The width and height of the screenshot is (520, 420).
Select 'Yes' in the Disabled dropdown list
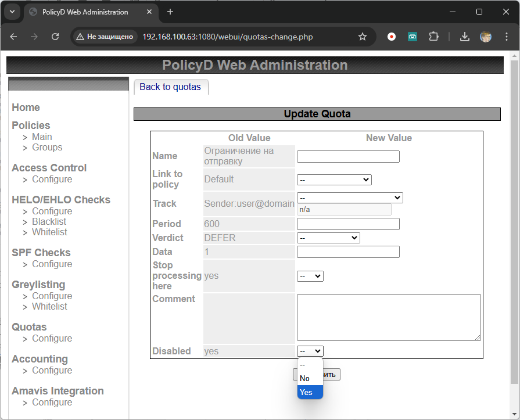(310, 392)
